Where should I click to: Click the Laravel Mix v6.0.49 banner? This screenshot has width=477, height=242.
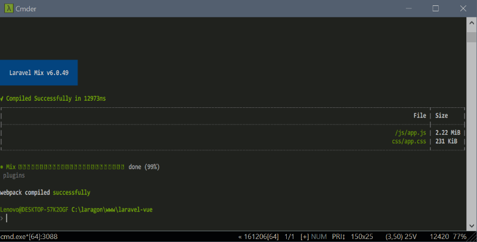tap(39, 73)
